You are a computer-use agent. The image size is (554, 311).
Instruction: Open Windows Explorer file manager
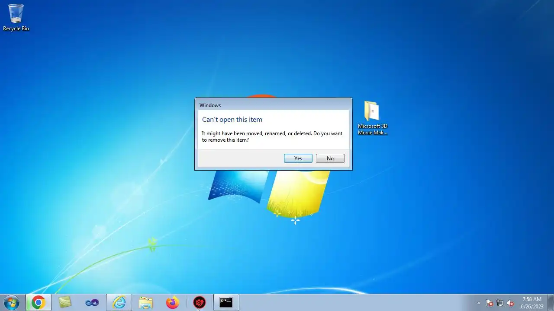pos(146,303)
